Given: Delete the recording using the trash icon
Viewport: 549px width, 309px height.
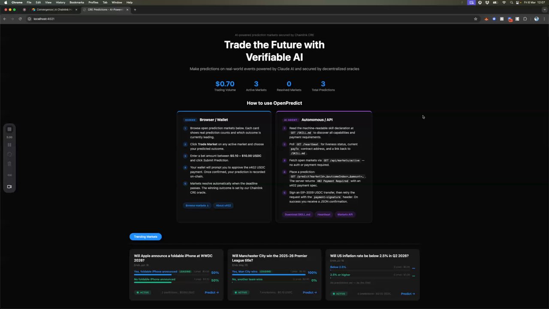Looking at the screenshot, I should tap(9, 164).
